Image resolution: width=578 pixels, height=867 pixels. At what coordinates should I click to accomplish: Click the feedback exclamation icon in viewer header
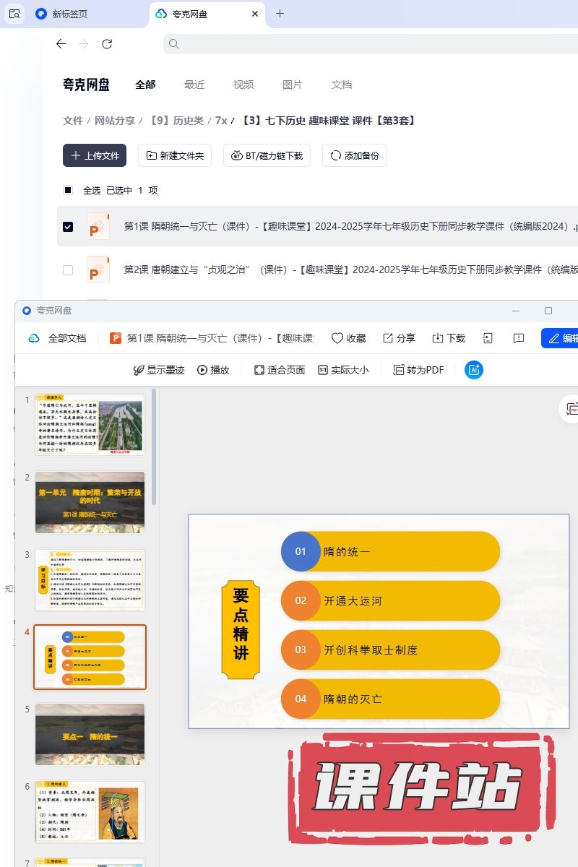click(x=518, y=338)
